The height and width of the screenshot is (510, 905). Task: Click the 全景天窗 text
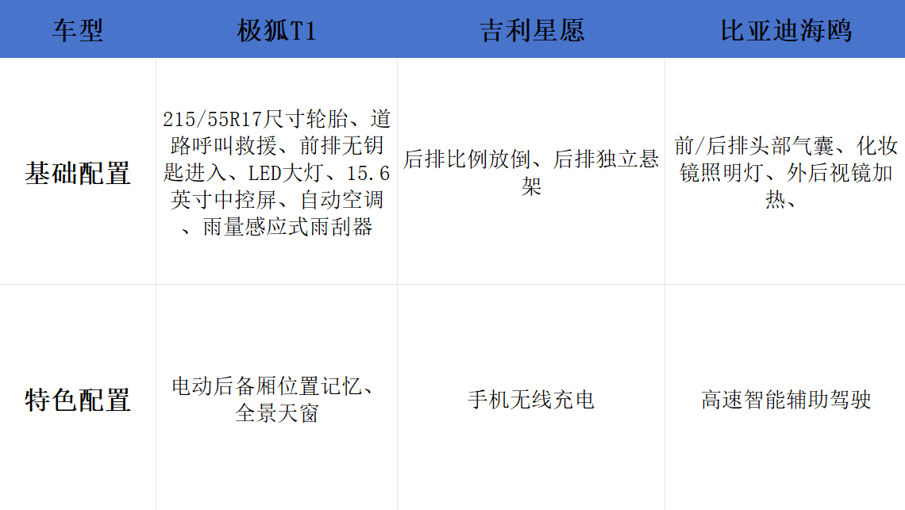point(276,413)
